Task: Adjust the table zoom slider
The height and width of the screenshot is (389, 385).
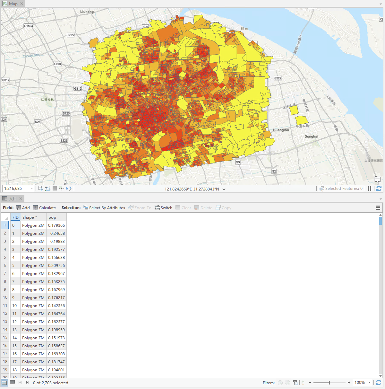Action: pos(329,383)
